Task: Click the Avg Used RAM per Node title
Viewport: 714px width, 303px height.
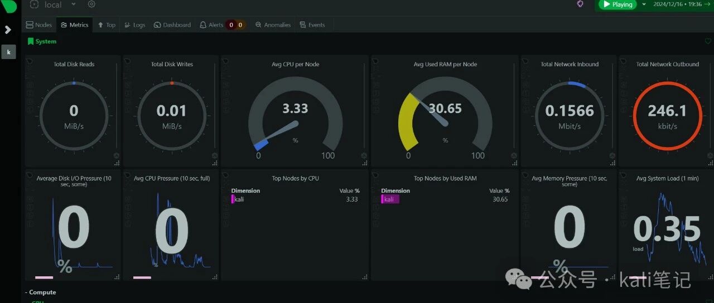Action: [x=445, y=65]
